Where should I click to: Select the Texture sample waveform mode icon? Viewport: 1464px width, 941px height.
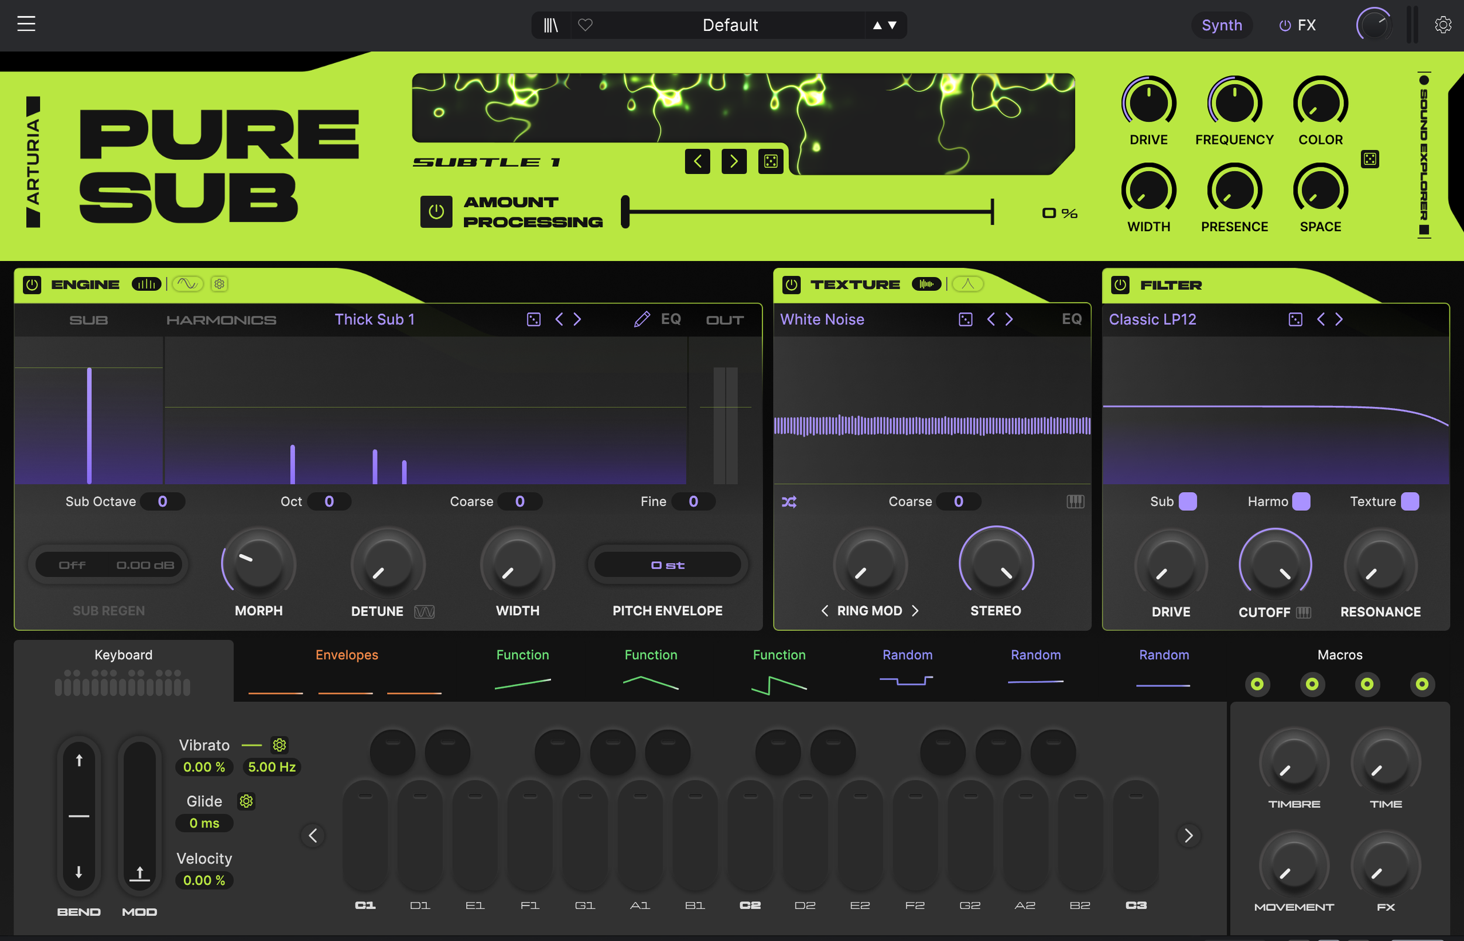pos(926,284)
